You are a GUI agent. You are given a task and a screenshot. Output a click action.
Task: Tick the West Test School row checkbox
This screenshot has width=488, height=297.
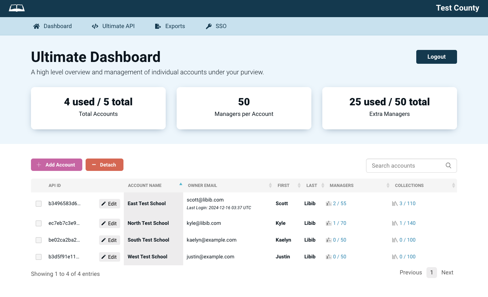click(39, 257)
